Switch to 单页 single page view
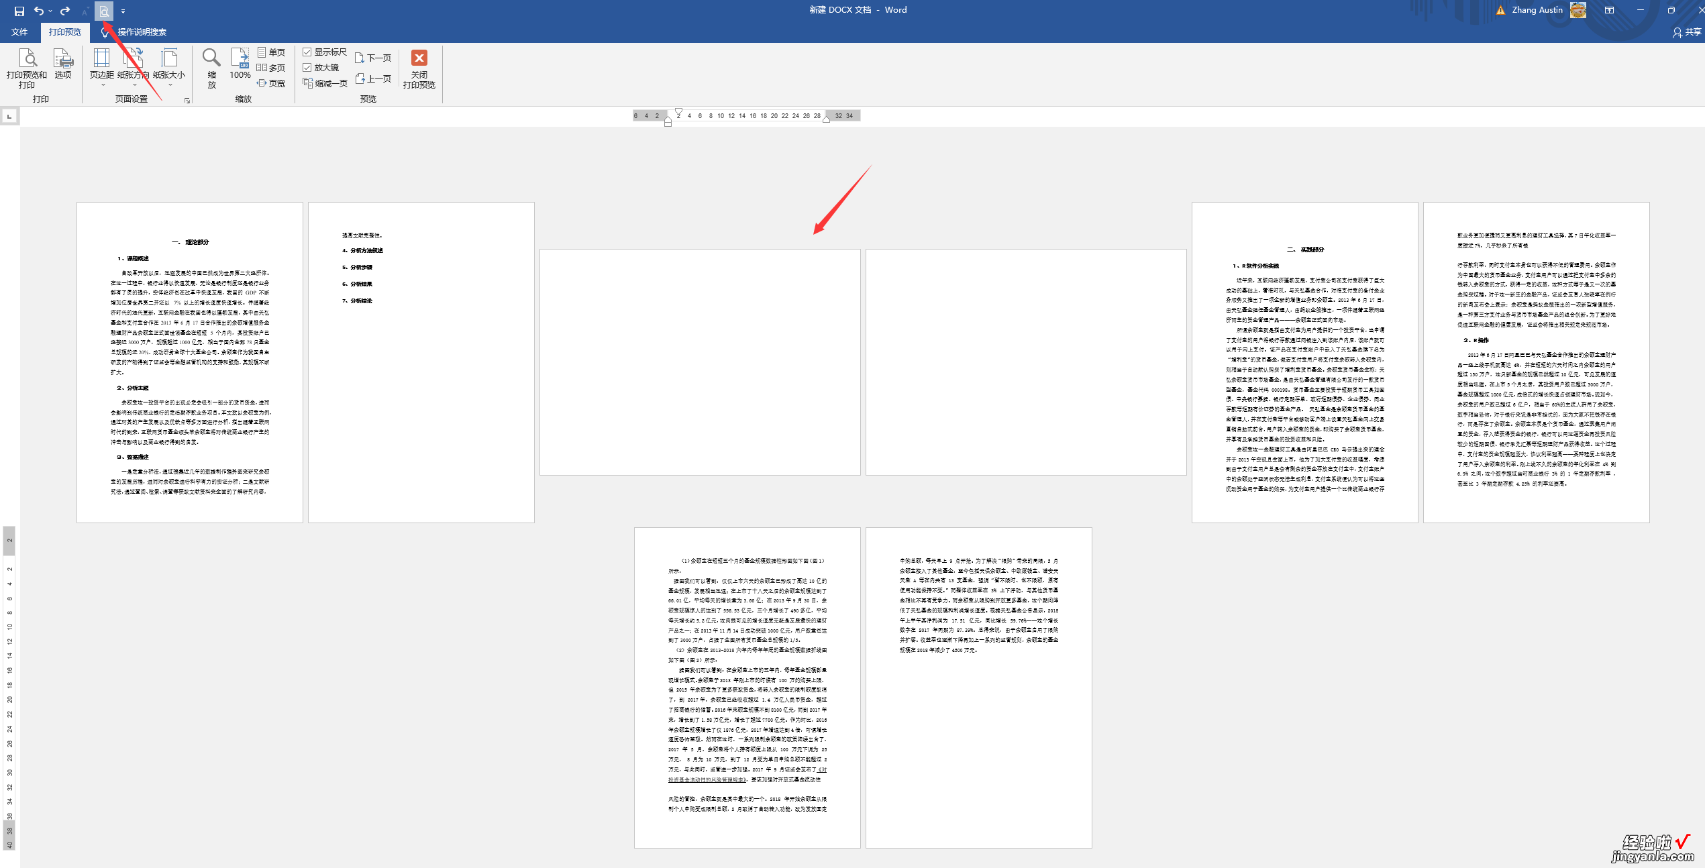 pos(272,52)
